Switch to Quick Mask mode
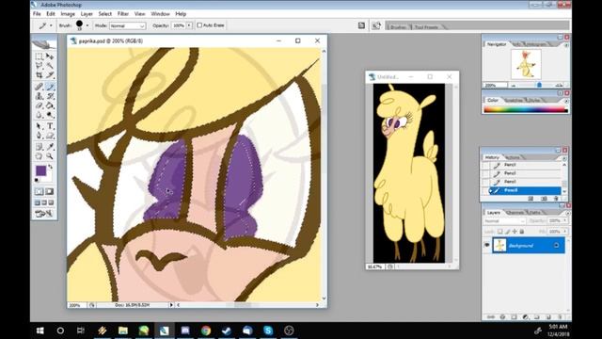Image resolution: width=602 pixels, height=339 pixels. 50,191
